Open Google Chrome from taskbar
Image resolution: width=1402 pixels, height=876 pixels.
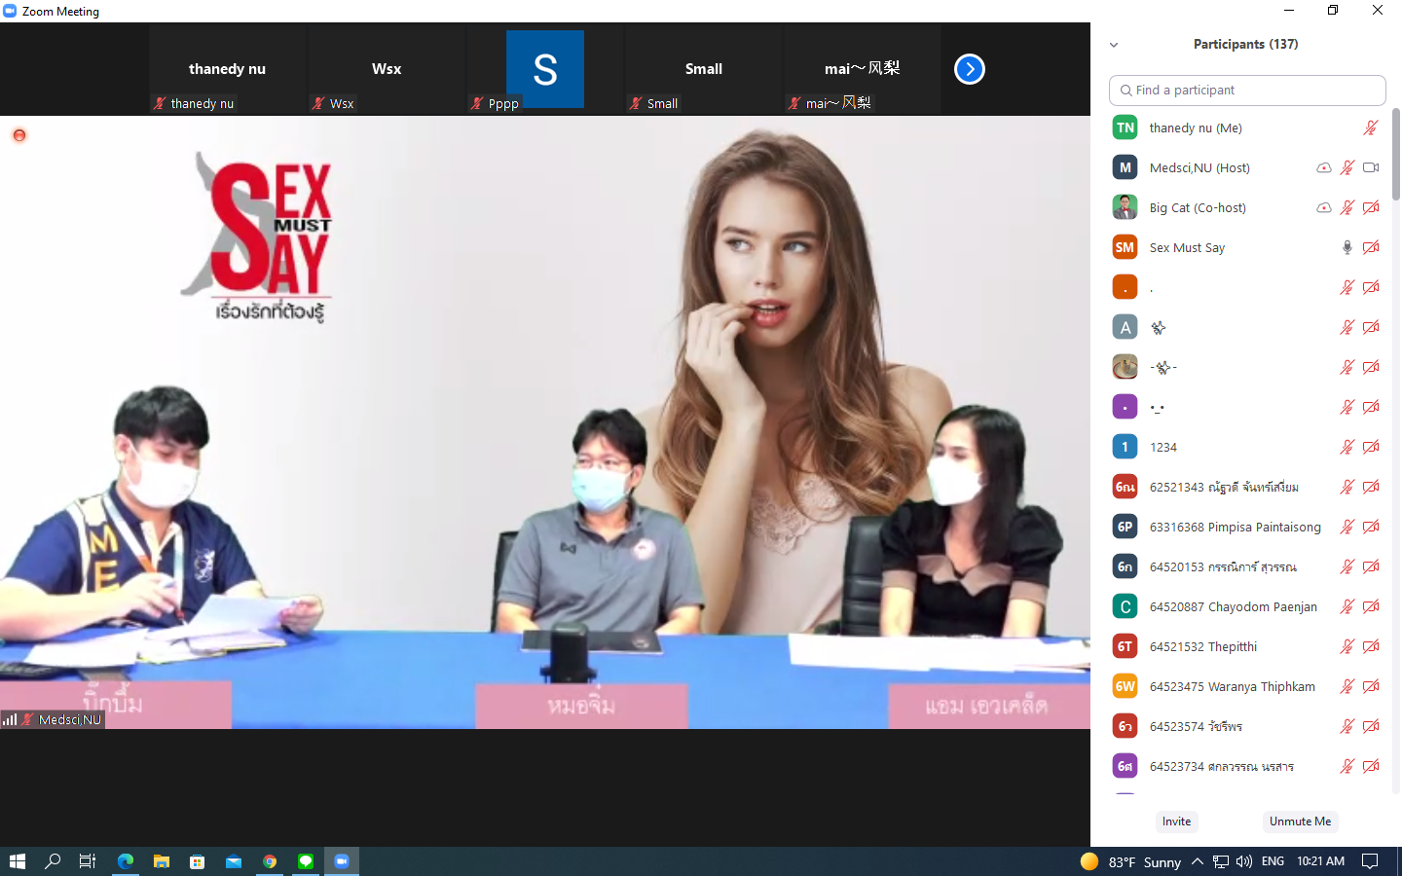click(x=270, y=861)
